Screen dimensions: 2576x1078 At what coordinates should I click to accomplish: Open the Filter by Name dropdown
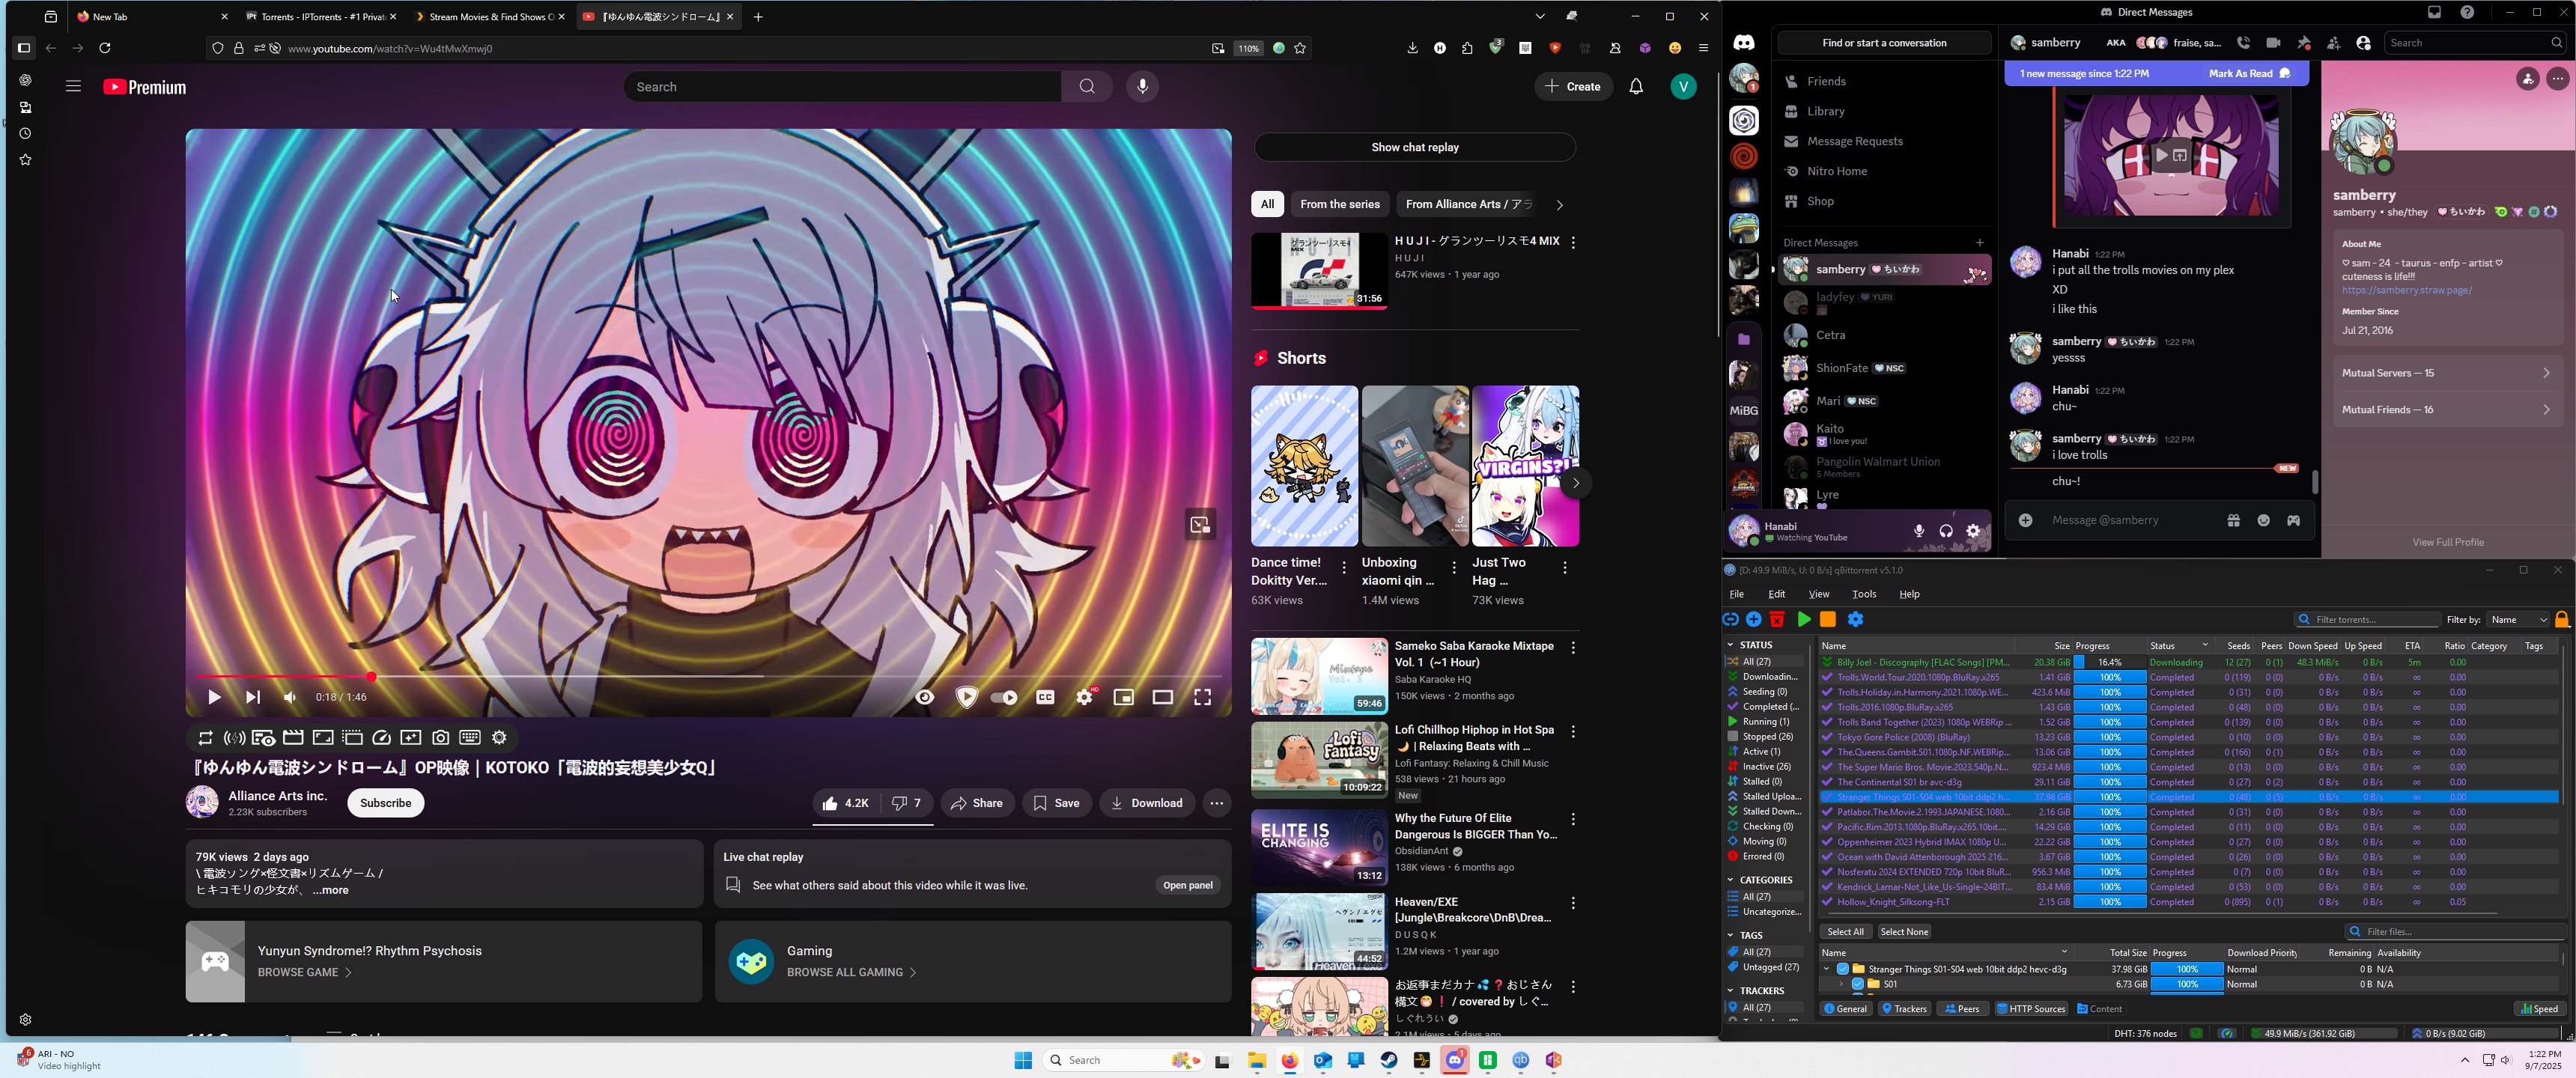[x=2517, y=620]
